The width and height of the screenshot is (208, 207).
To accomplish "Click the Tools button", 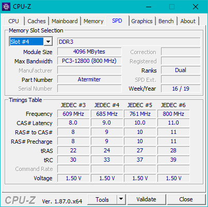I will click(x=102, y=199).
